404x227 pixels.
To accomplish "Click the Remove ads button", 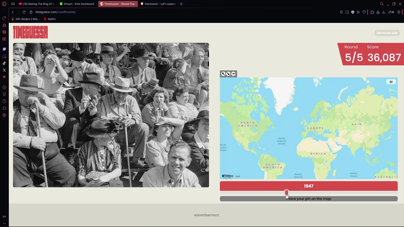I will point(387,33).
